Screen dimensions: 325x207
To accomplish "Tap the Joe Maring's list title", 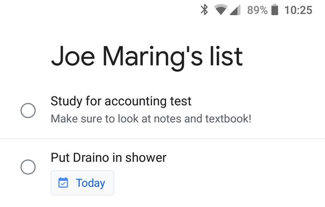I will click(x=147, y=57).
